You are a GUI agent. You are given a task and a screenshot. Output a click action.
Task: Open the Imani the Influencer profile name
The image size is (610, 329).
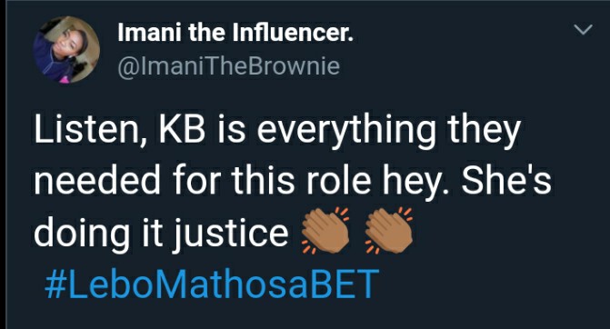pyautogui.click(x=235, y=33)
